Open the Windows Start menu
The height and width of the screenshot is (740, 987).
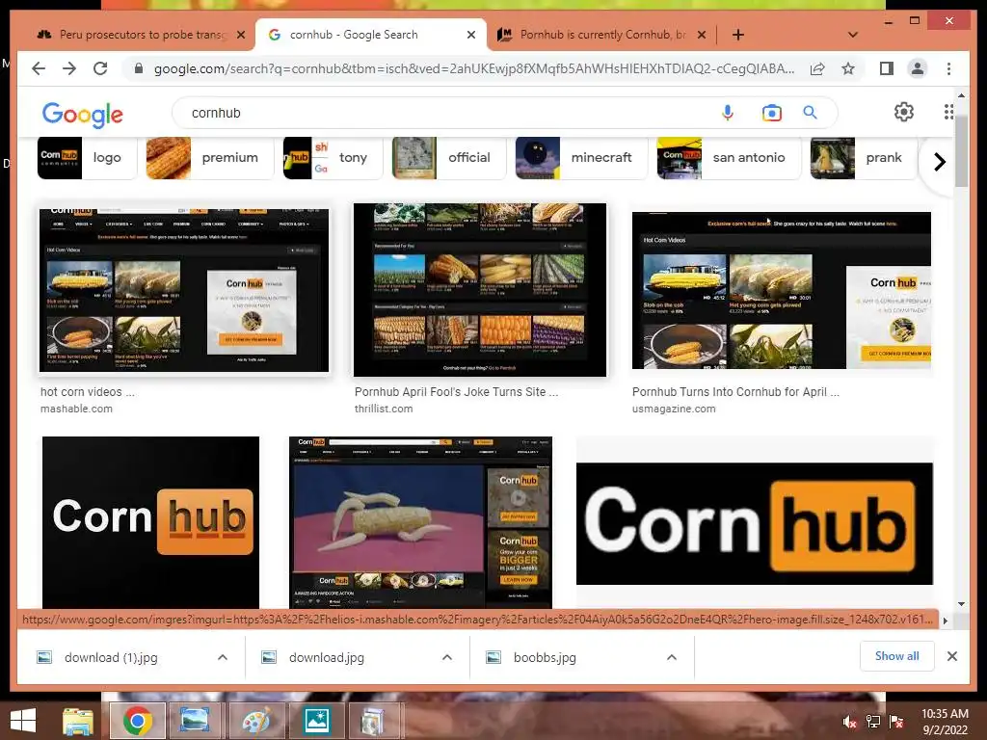pyautogui.click(x=23, y=721)
